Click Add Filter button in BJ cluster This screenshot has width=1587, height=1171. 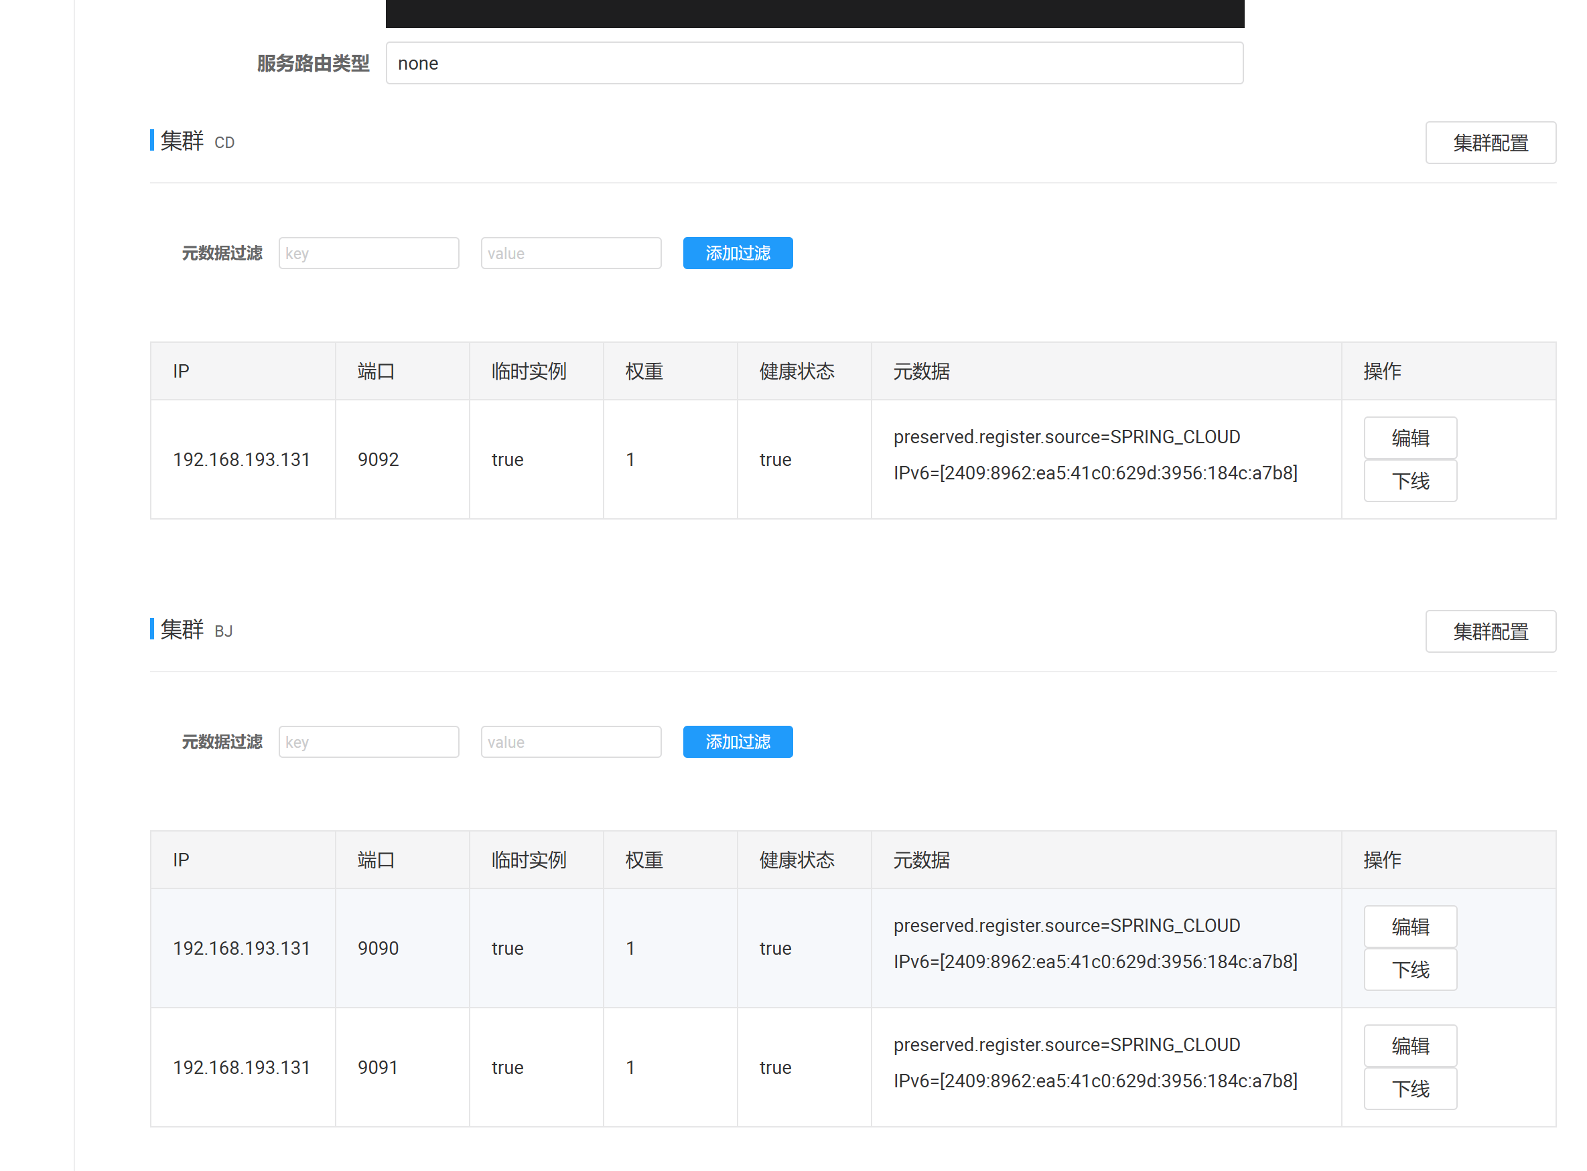pos(738,741)
